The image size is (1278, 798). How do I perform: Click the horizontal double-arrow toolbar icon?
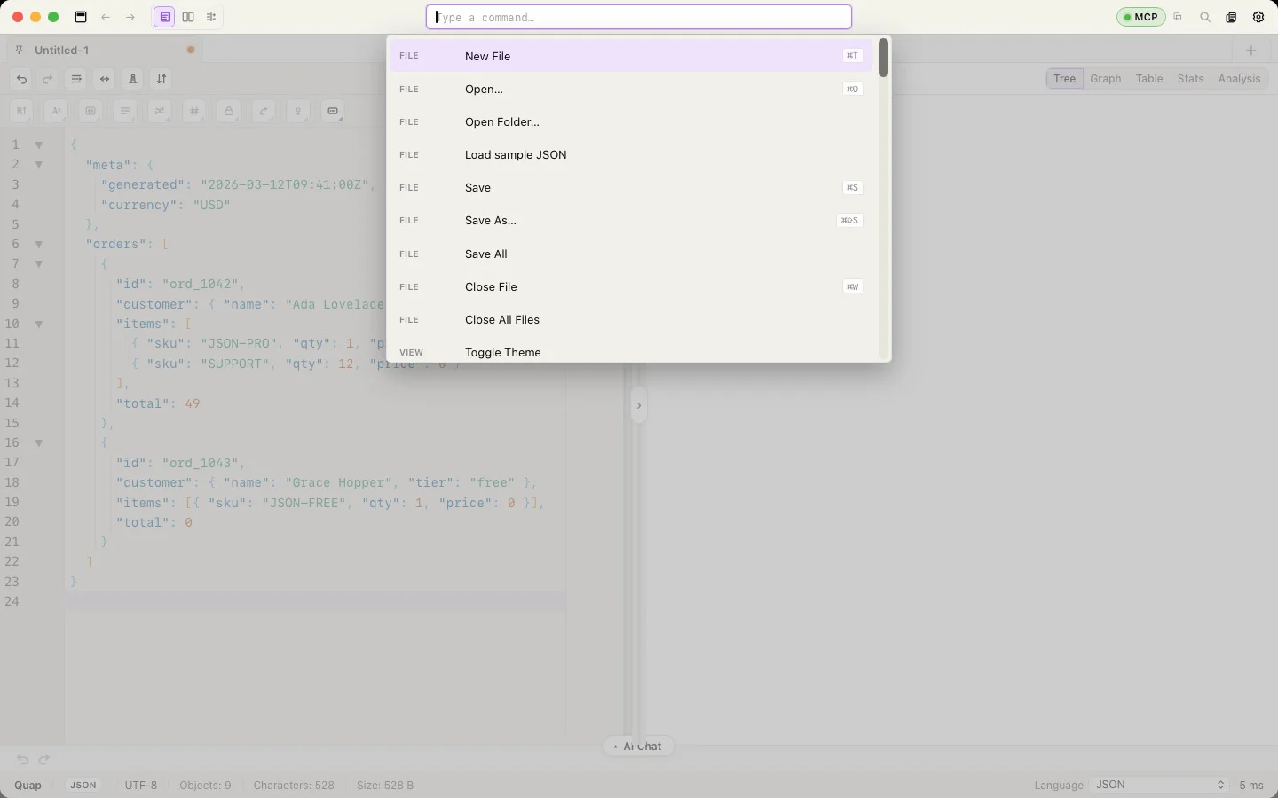point(105,79)
